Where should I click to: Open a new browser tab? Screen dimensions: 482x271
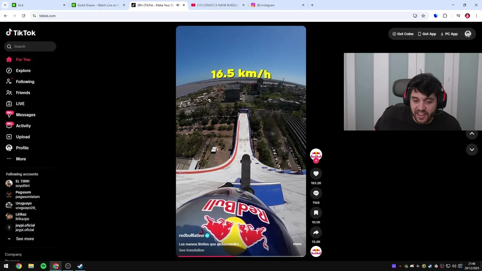[x=312, y=5]
